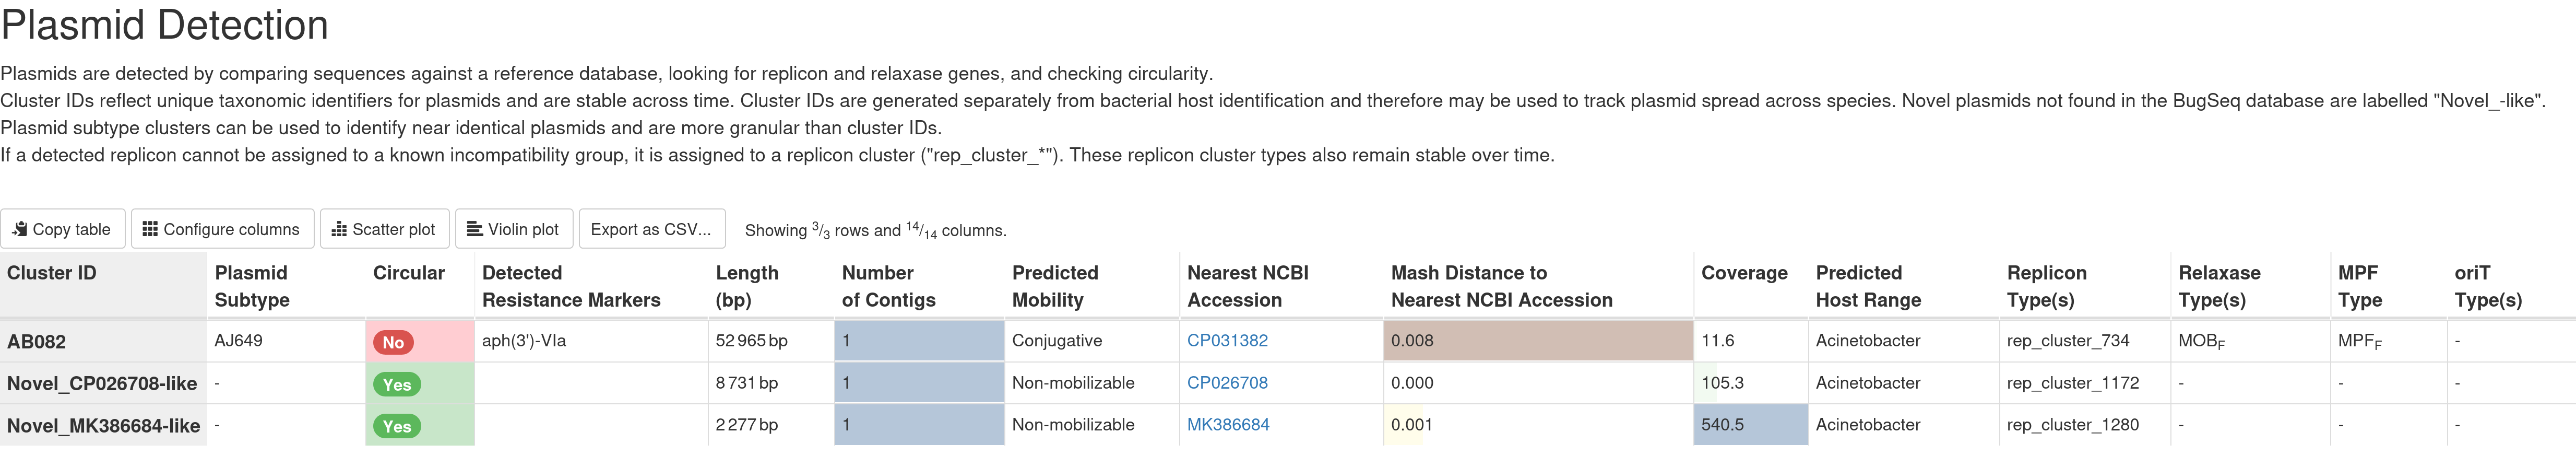Image resolution: width=2576 pixels, height=467 pixels.
Task: Sort by Coverage column header
Action: pyautogui.click(x=1744, y=273)
